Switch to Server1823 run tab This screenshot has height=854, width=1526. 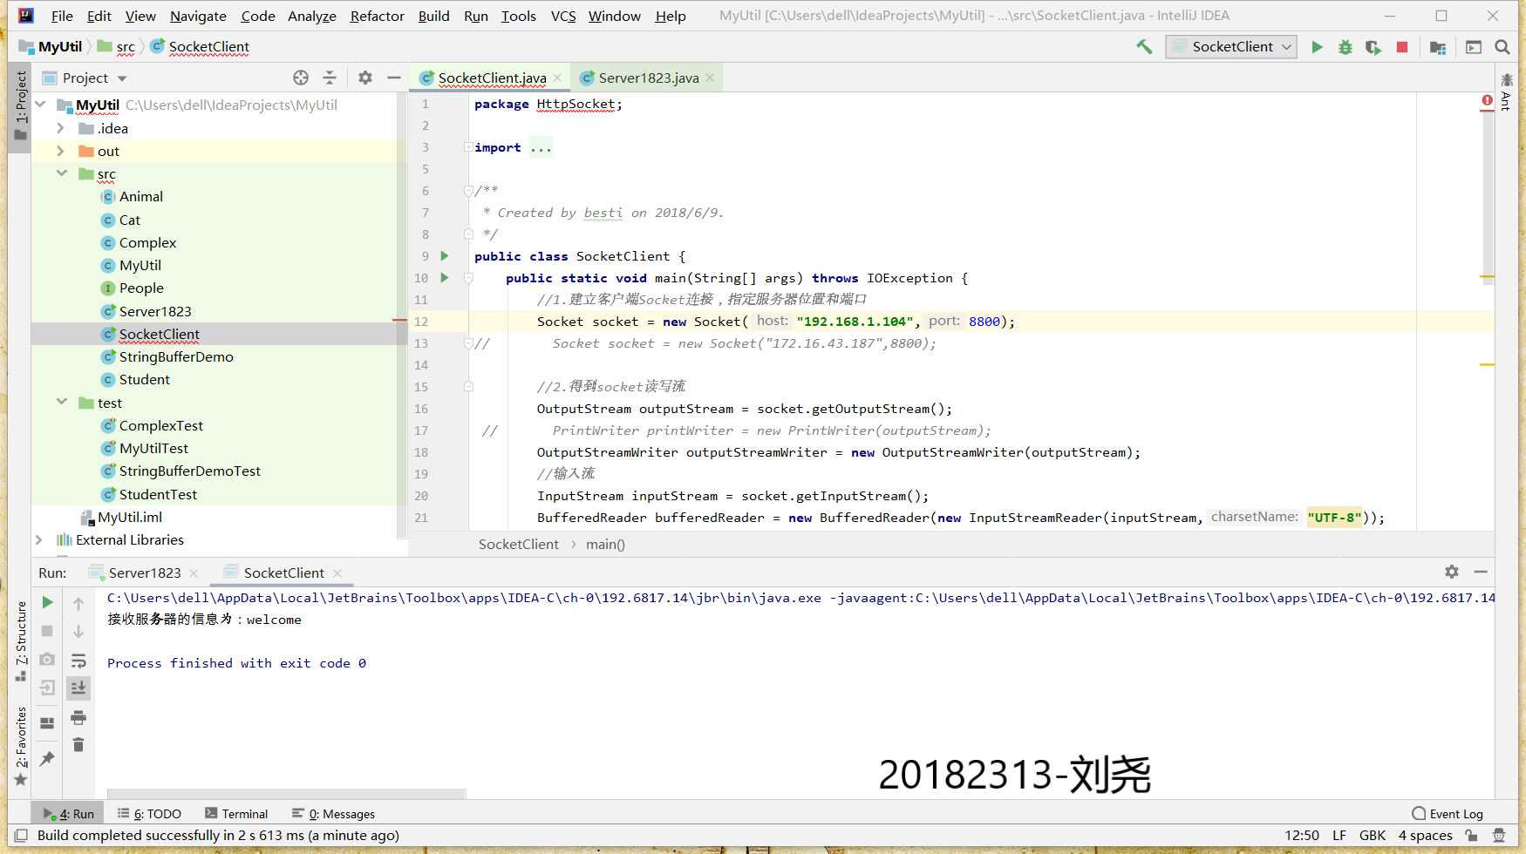[145, 573]
